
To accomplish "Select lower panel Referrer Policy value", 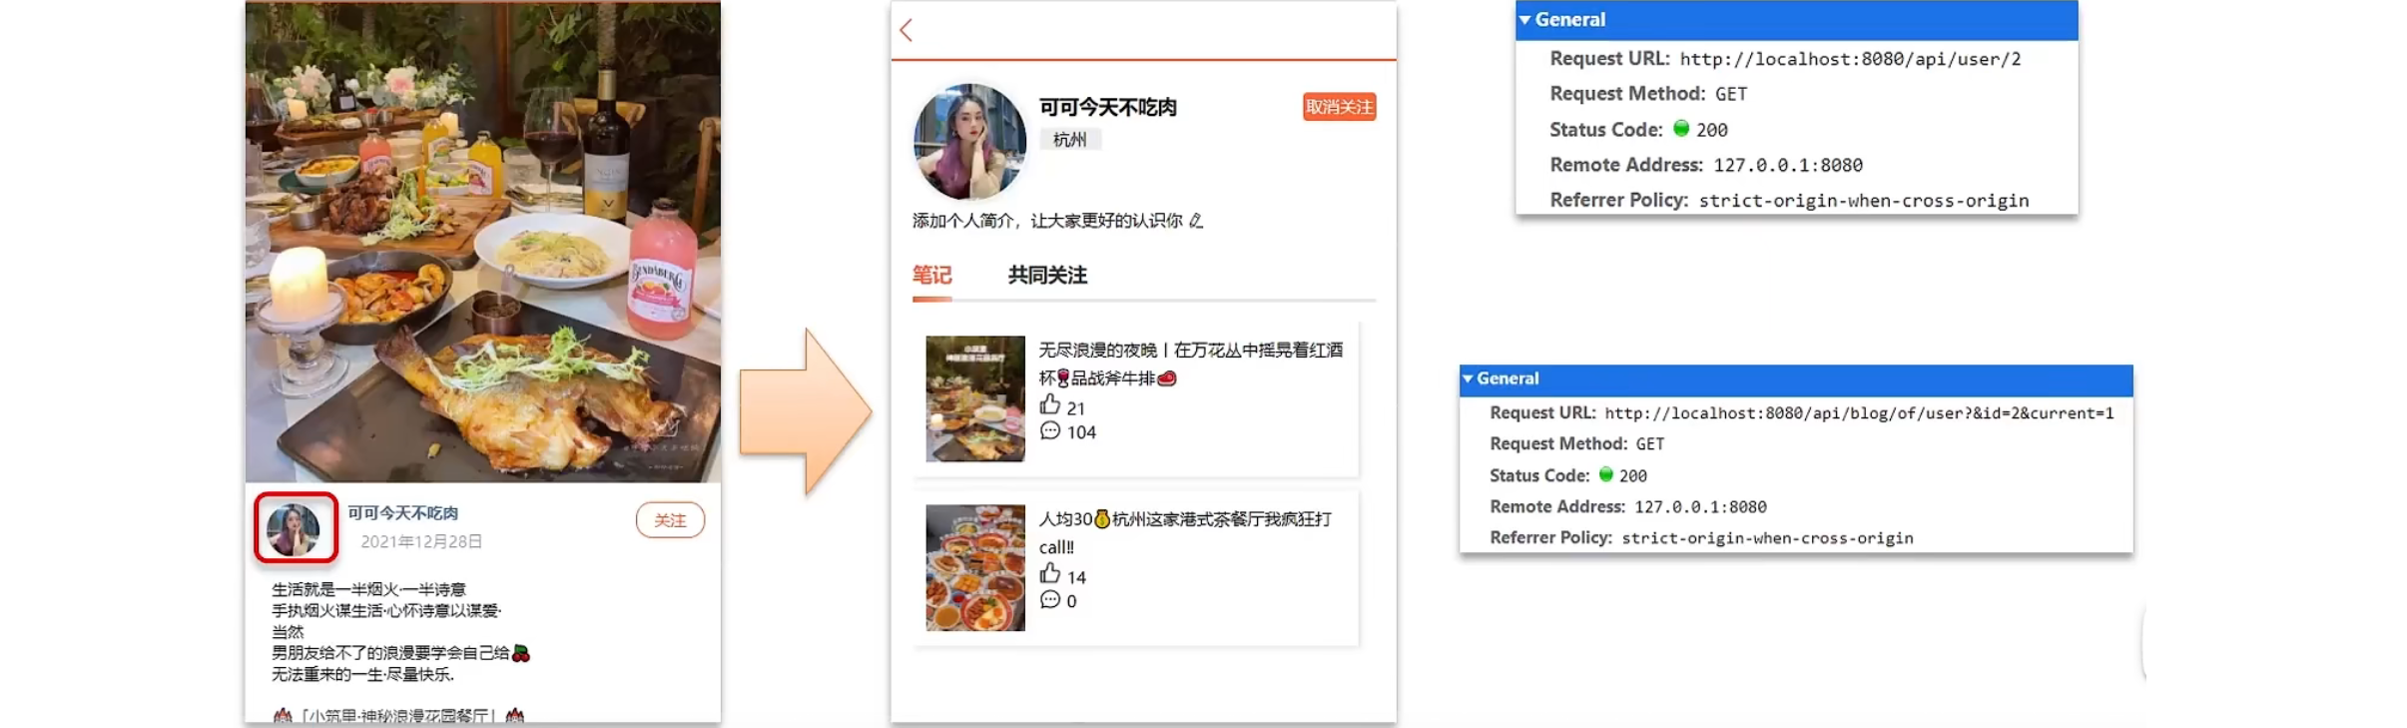I will [1767, 538].
